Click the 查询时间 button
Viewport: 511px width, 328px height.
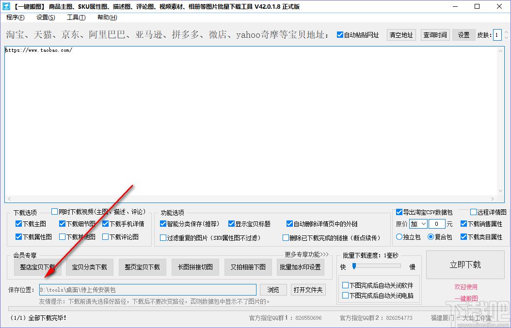click(x=435, y=35)
